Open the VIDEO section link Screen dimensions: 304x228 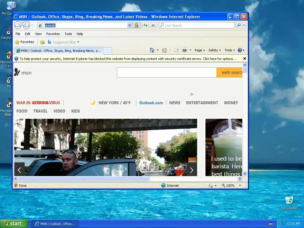point(59,111)
